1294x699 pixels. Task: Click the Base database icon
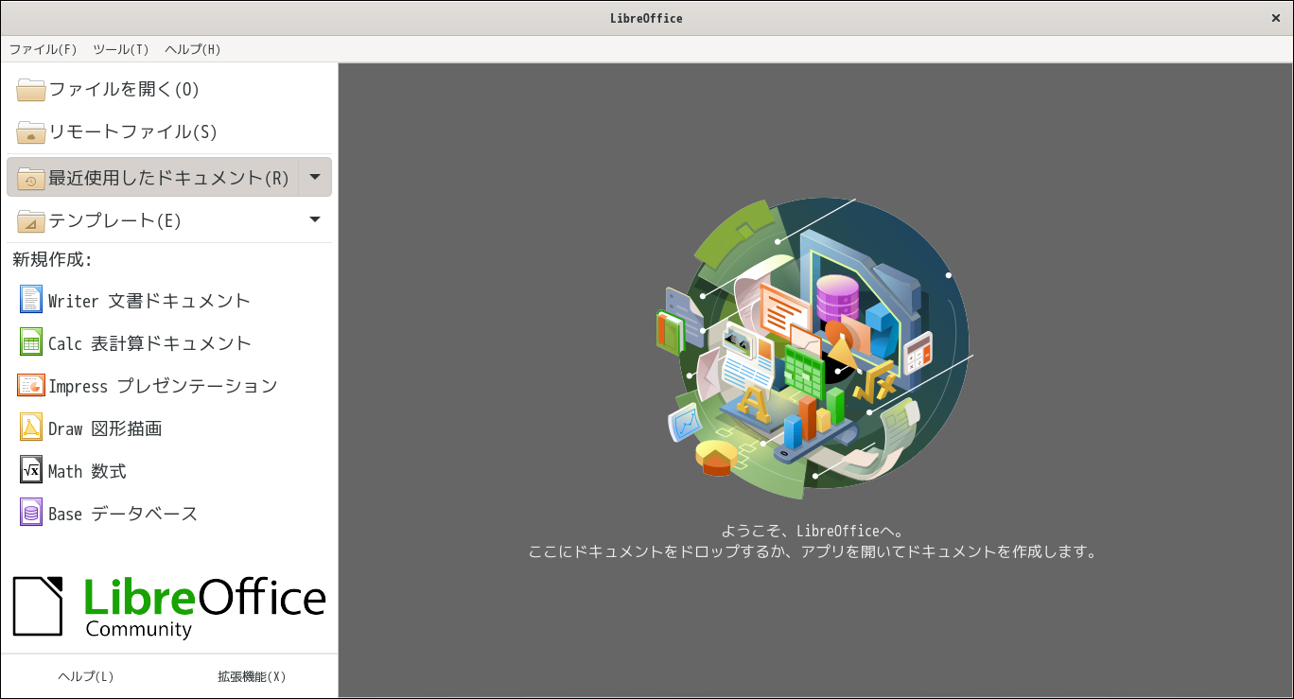31,513
